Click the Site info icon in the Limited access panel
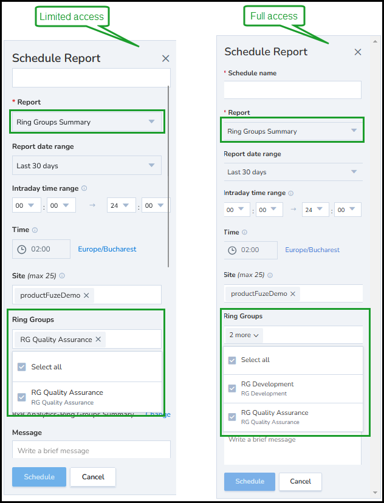This screenshot has width=384, height=503. click(62, 276)
